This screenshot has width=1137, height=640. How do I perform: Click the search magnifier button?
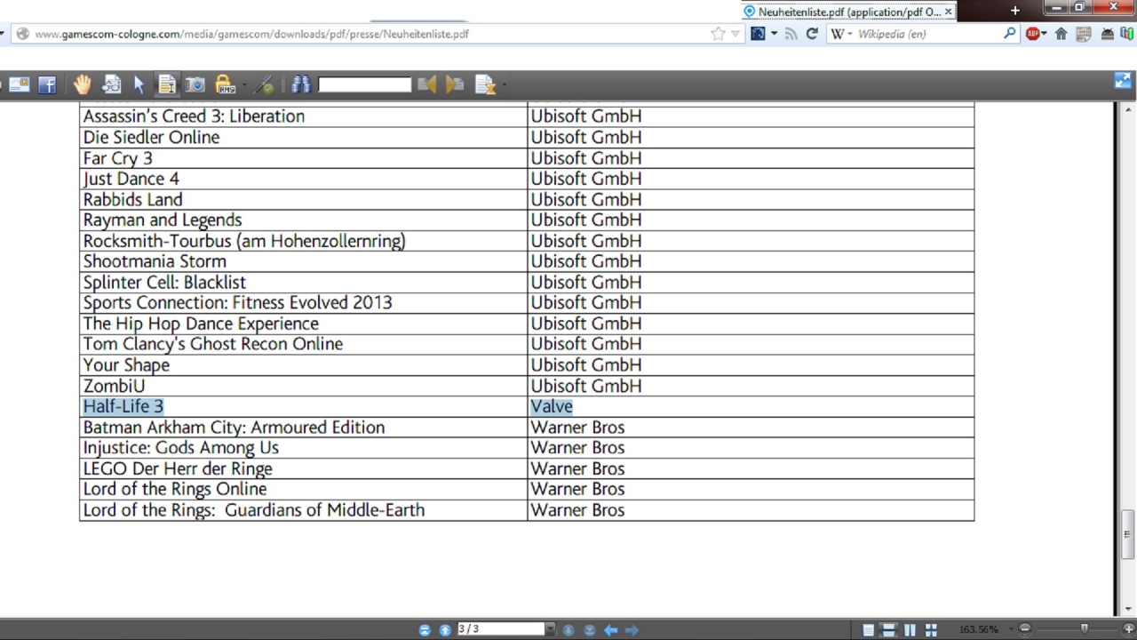pyautogui.click(x=1010, y=34)
